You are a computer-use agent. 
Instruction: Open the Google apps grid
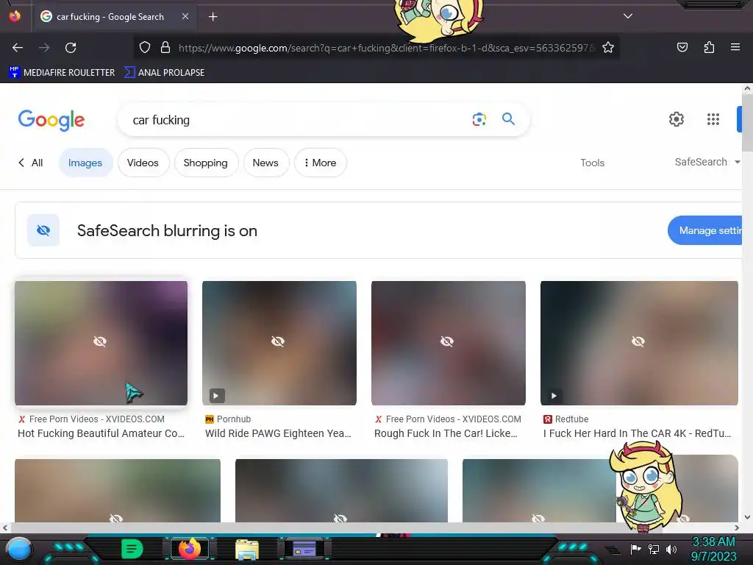click(713, 119)
